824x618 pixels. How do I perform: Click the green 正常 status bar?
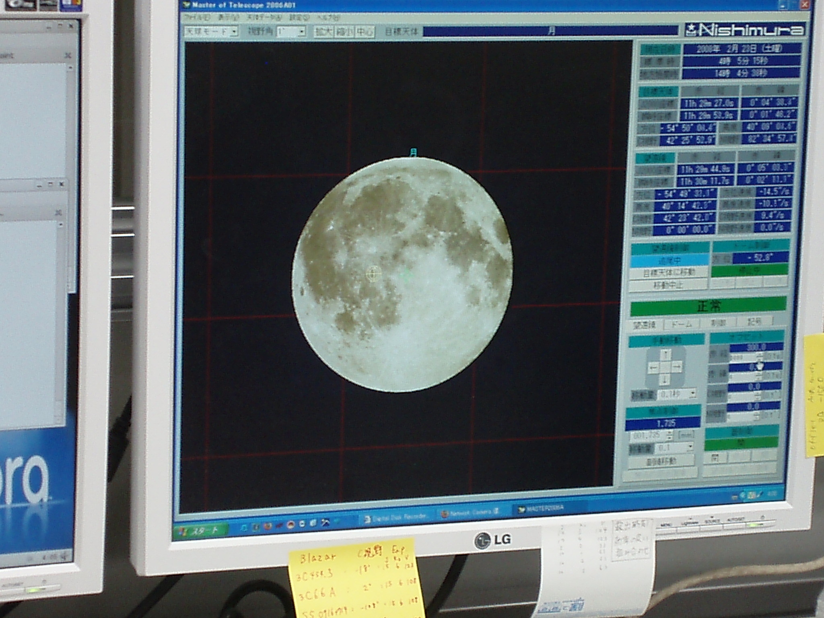pos(709,307)
